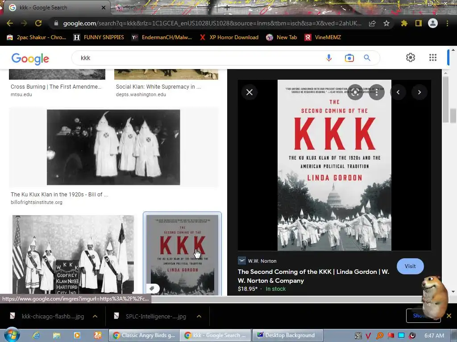The image size is (457, 342).
Task: Click Social Klan: White Supremacy caption
Action: [x=158, y=87]
